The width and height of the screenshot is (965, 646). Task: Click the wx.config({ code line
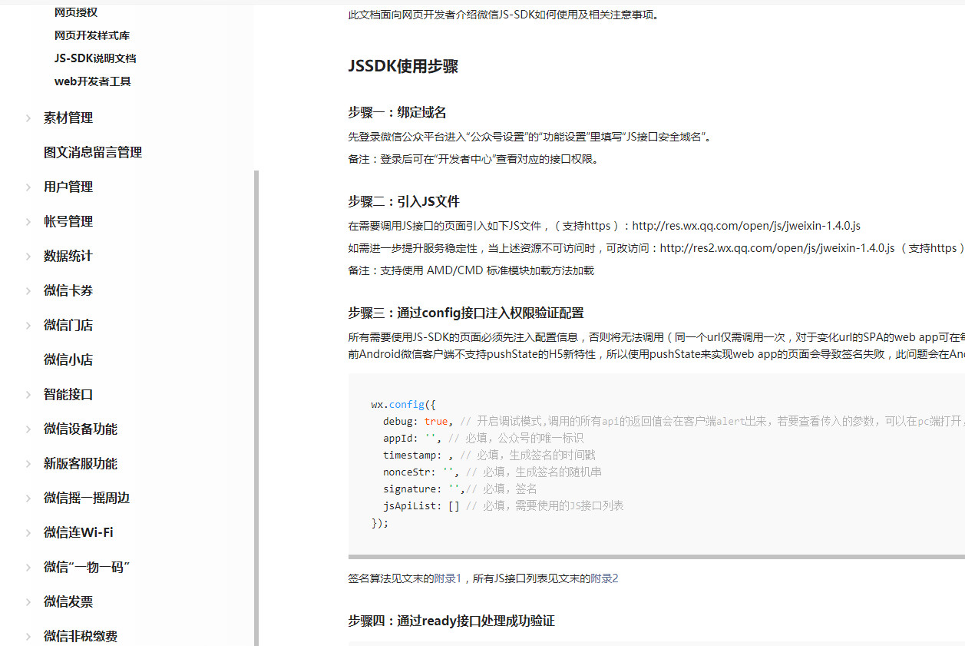(x=404, y=405)
